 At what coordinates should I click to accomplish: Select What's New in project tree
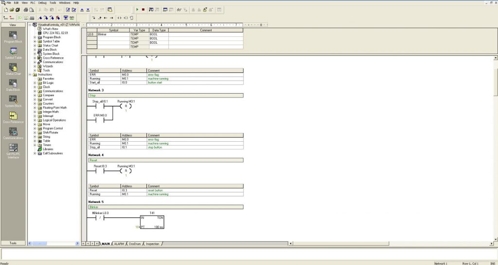tap(51, 29)
